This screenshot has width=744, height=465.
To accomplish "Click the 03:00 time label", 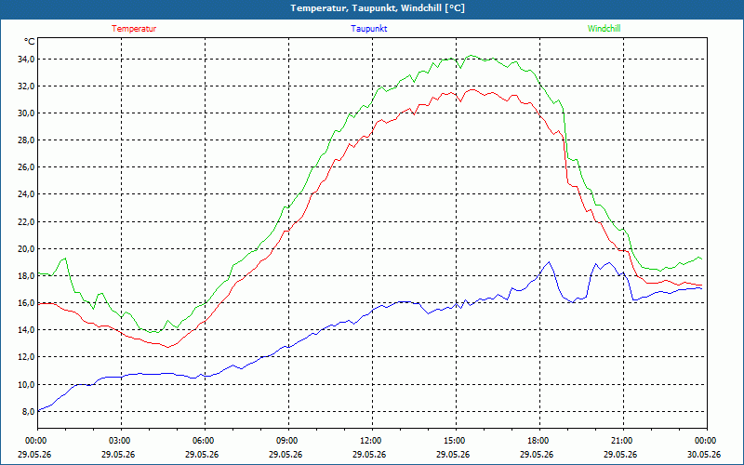I will tap(122, 441).
